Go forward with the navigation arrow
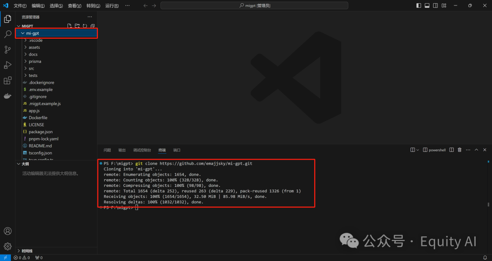492x261 pixels. 154,5
